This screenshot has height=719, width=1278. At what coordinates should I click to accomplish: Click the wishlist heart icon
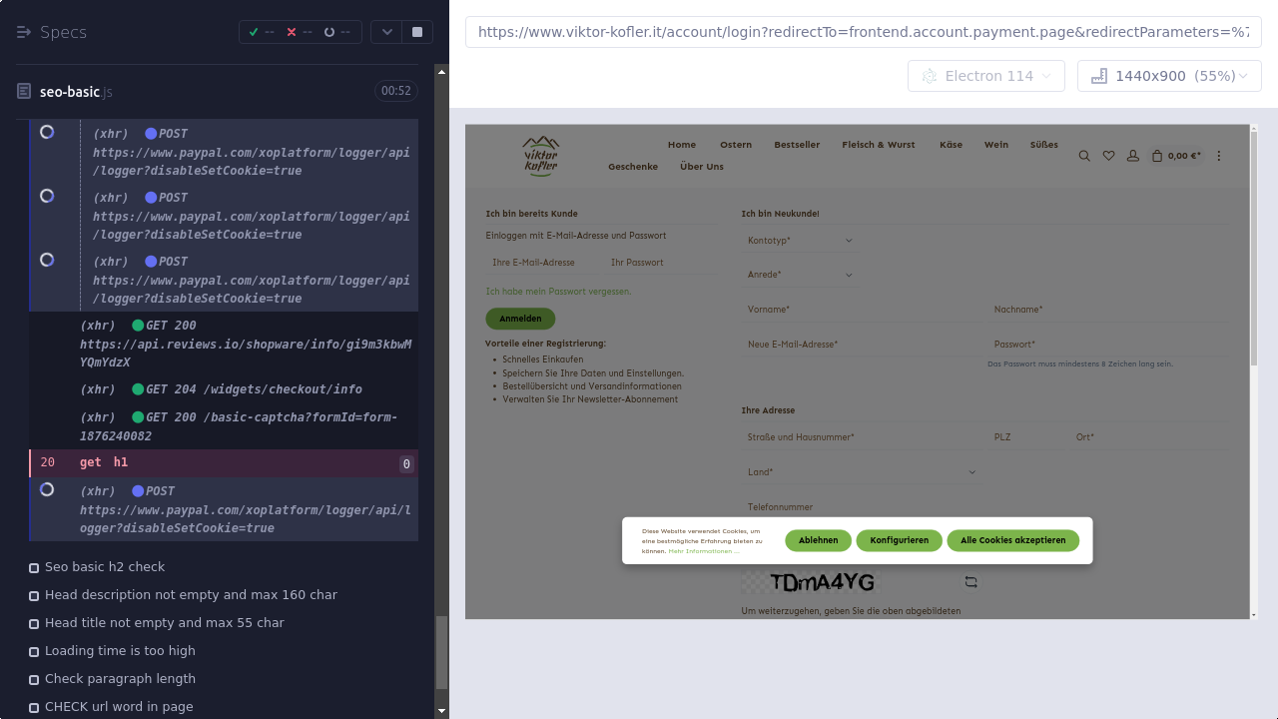pos(1108,156)
